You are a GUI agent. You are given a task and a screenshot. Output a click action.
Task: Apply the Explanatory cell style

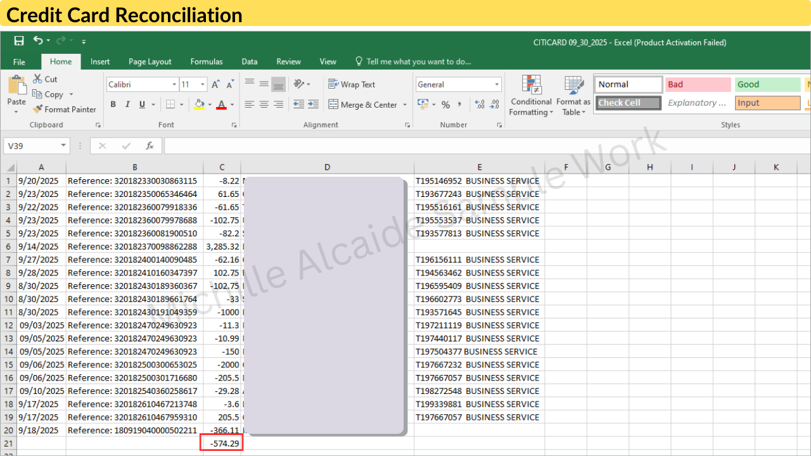[x=698, y=103]
